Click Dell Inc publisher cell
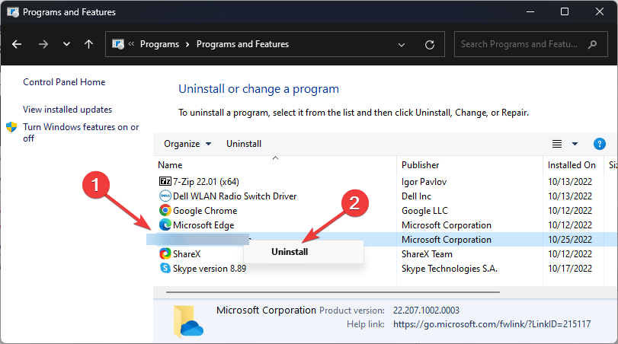The width and height of the screenshot is (618, 344). click(416, 196)
